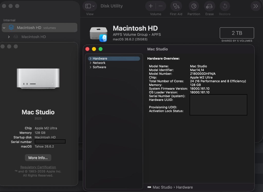Image resolution: width=263 pixels, height=192 pixels.
Task: Select the nested Macintosh HD drive icon row
Action: [39, 37]
